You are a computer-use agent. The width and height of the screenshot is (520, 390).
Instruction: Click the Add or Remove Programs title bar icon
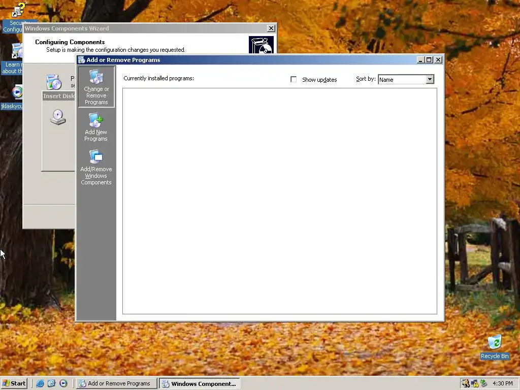click(x=82, y=60)
